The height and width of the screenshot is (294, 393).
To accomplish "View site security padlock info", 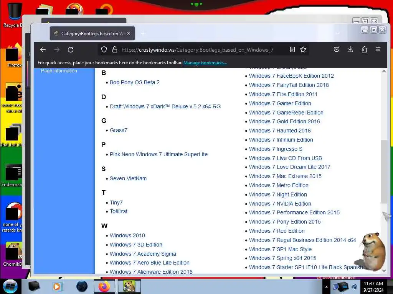I will [115, 49].
